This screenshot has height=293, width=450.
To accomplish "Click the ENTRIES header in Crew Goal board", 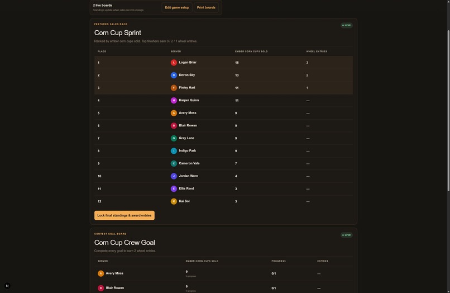I will pyautogui.click(x=323, y=261).
